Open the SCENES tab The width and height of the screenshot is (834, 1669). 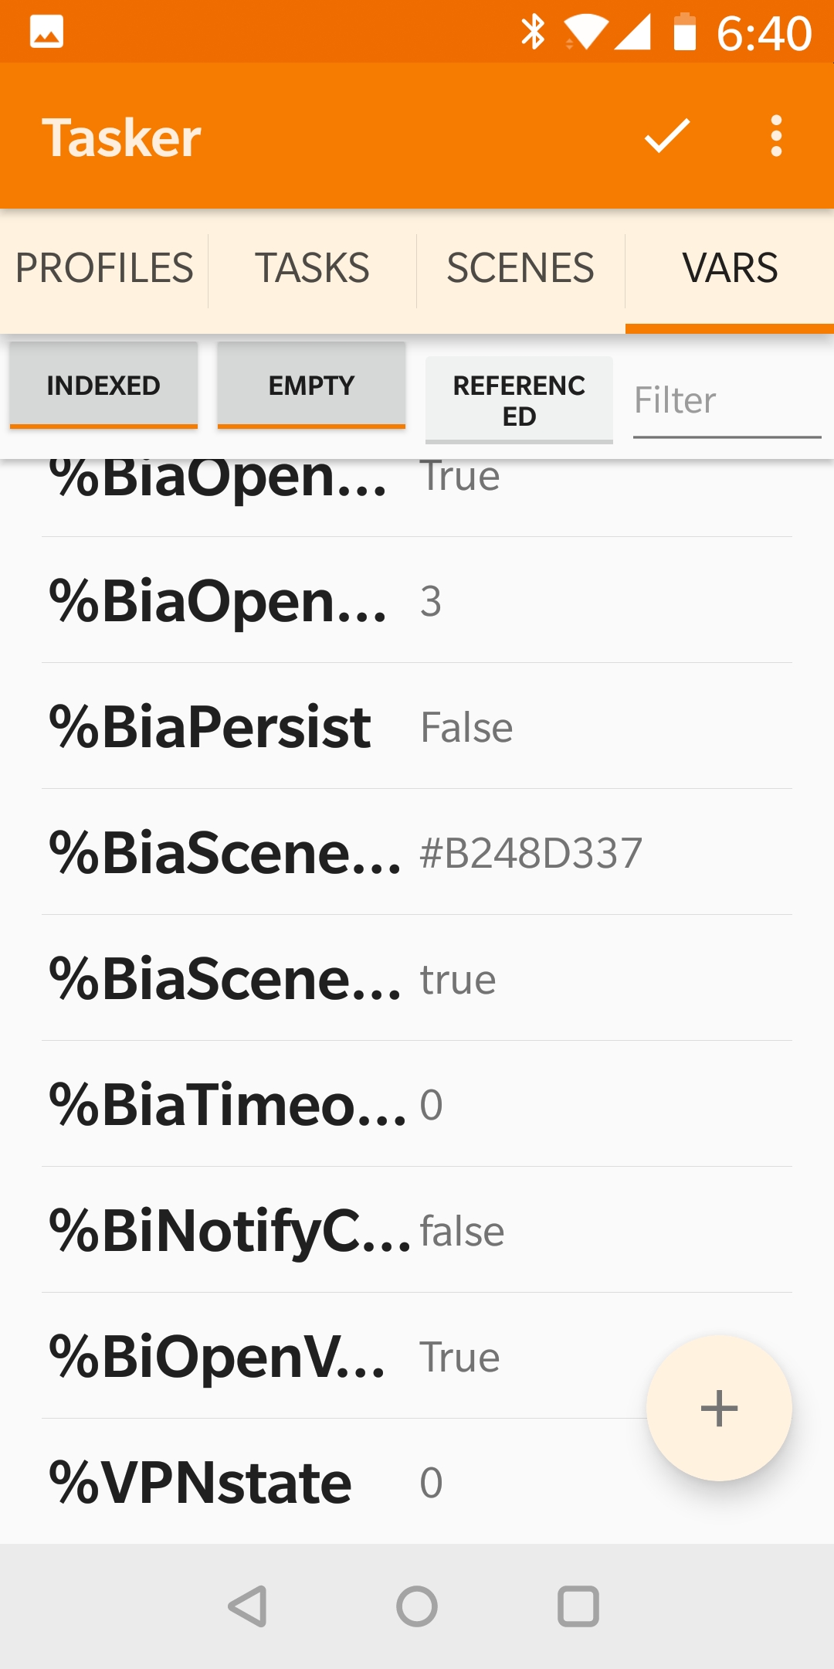click(520, 268)
